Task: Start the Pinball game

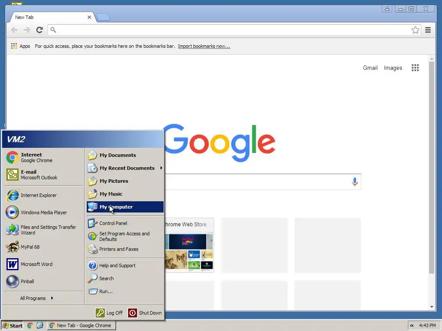Action: [x=44, y=281]
